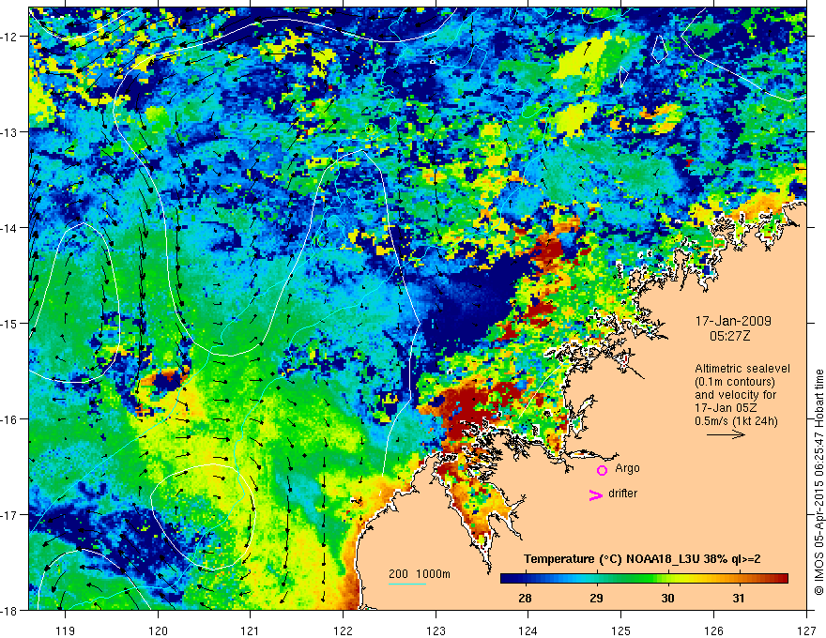This screenshot has height=638, width=826.
Task: Click the black velocity scale arrow in legend
Action: [x=726, y=434]
